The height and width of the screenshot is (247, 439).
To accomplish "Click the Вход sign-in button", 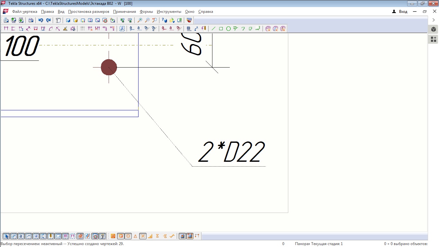I will (400, 12).
